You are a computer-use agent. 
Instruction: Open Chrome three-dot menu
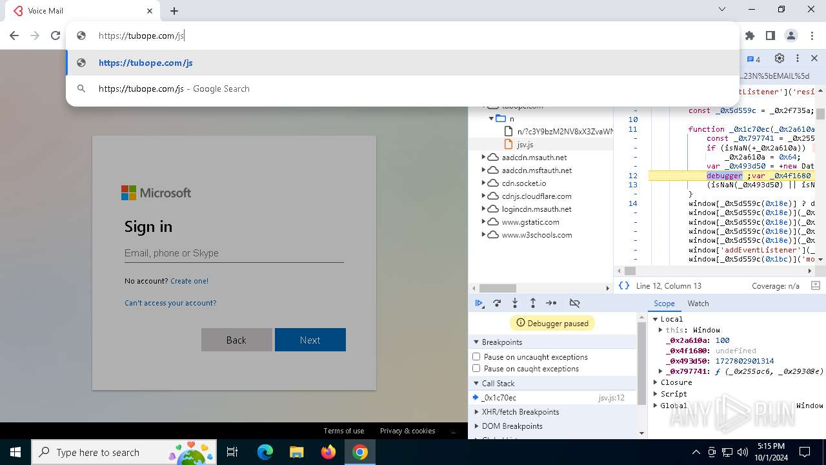click(811, 36)
